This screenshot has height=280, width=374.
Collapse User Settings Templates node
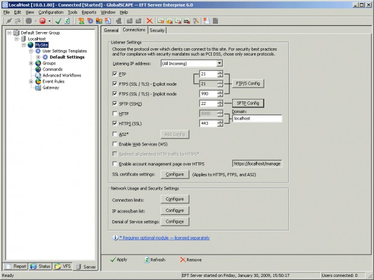tap(31, 51)
